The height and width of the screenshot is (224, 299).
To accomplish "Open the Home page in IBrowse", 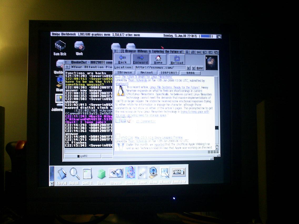I will point(158,59).
